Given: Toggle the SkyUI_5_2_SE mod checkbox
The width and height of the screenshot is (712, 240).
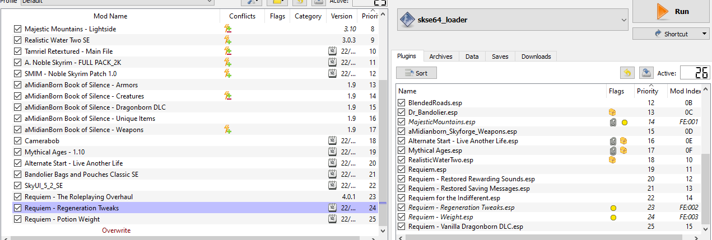Looking at the screenshot, I should tap(17, 185).
